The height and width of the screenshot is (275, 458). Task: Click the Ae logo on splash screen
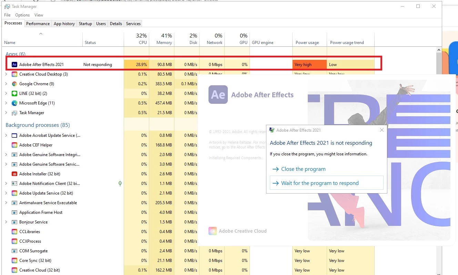tap(218, 95)
